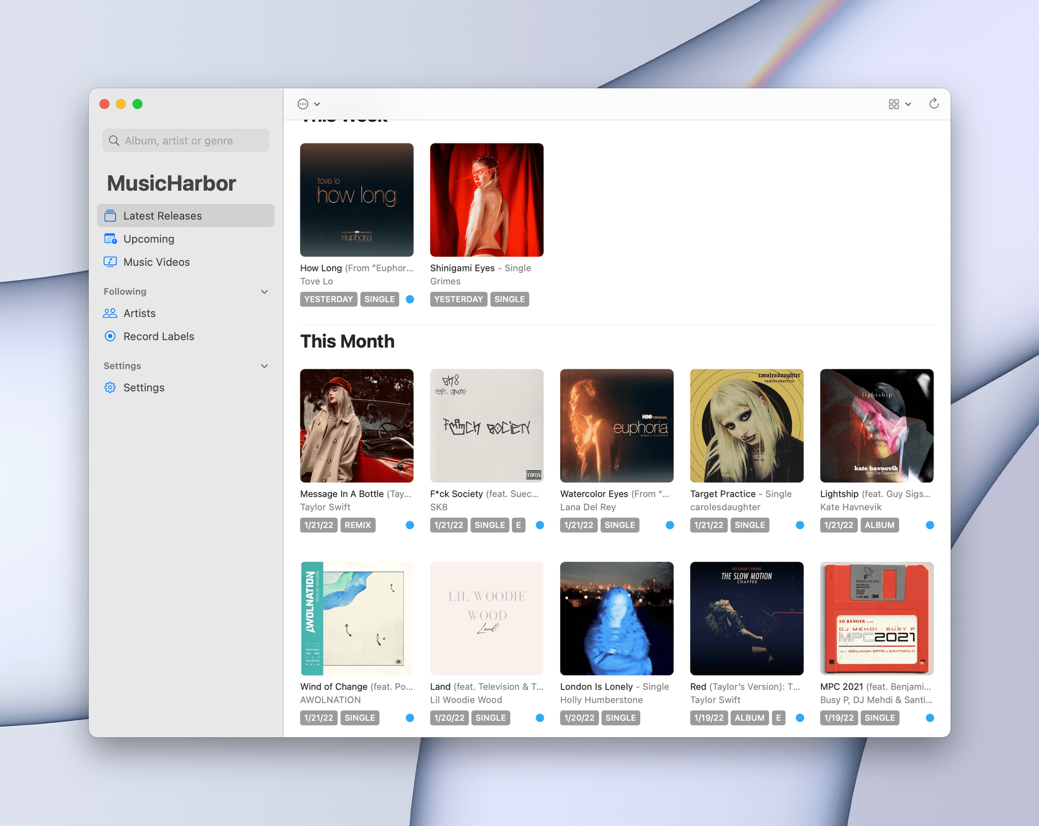Open Watercolor Eyes euphoria artwork
Screen dimensions: 1039x826
(617, 426)
